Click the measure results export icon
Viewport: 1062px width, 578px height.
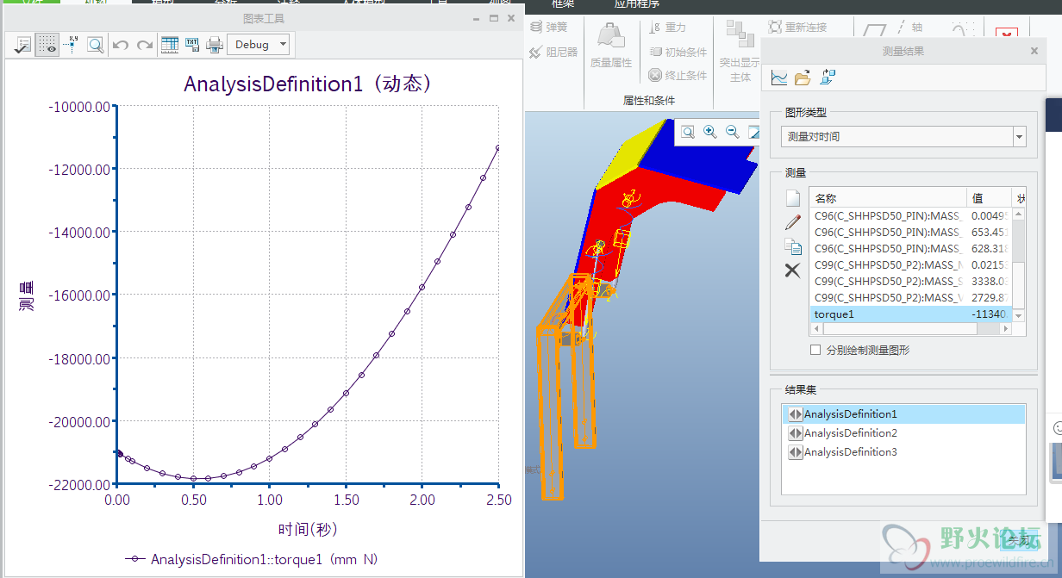click(828, 78)
